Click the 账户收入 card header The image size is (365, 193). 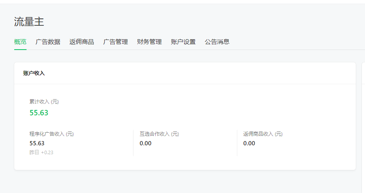coord(34,73)
